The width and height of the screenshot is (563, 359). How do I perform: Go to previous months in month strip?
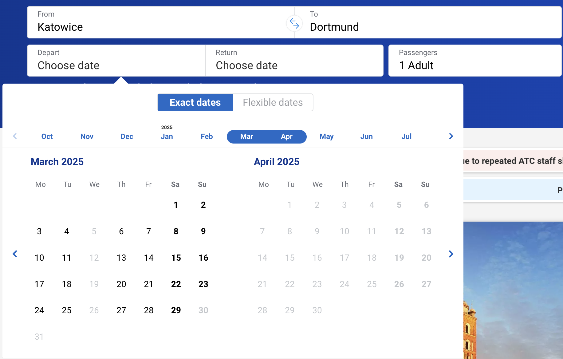[15, 136]
